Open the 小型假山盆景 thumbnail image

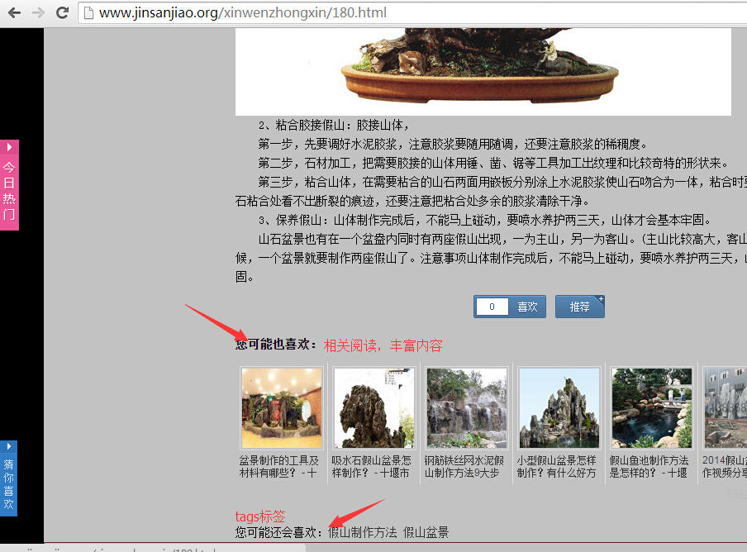(x=559, y=408)
